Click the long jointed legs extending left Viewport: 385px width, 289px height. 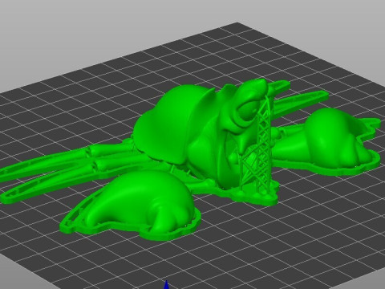point(72,167)
